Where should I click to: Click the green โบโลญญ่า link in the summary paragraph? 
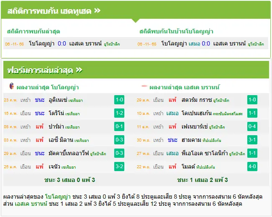[58, 197]
